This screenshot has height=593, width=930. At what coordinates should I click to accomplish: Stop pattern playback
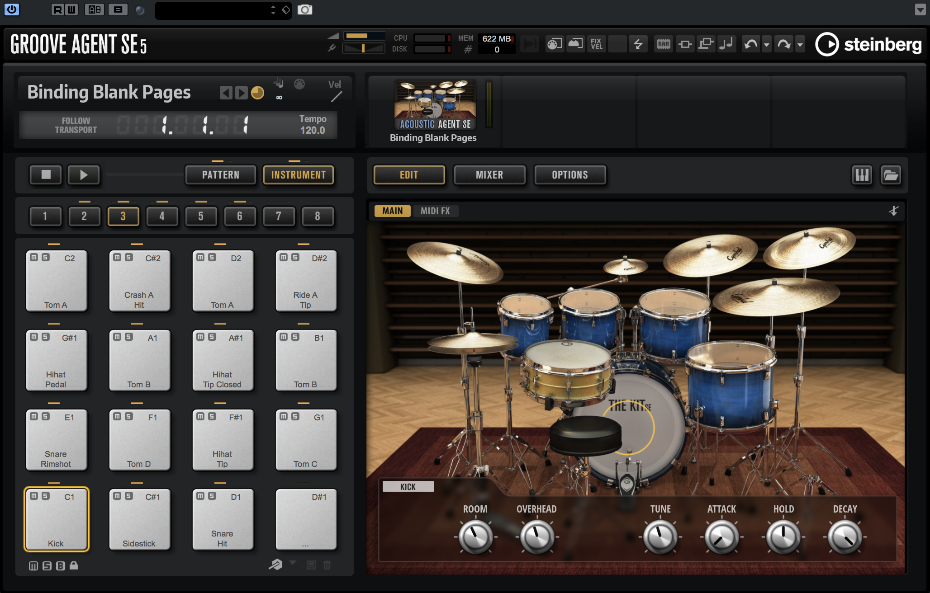click(x=46, y=174)
